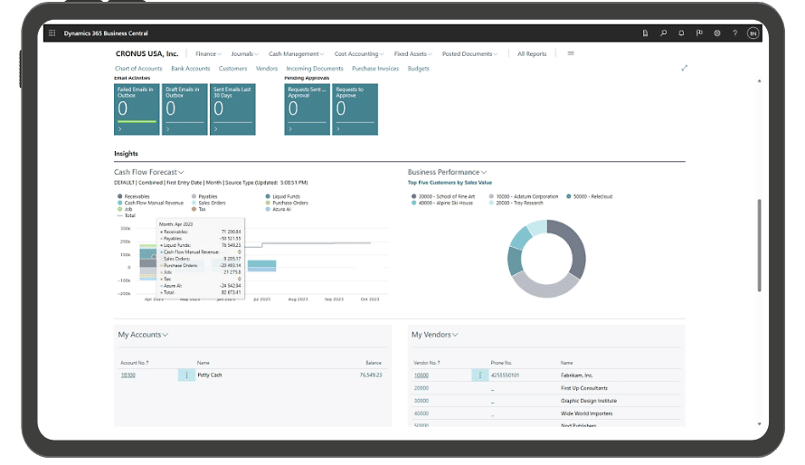Viewport: 805px width, 465px height.
Task: Click the Trey Research legend marker
Action: (x=491, y=203)
